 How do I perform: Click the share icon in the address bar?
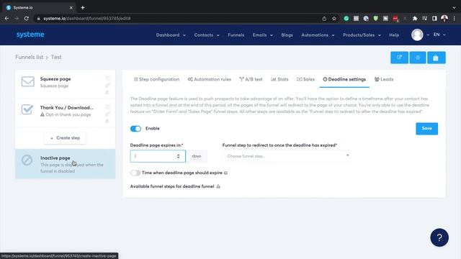(x=324, y=19)
